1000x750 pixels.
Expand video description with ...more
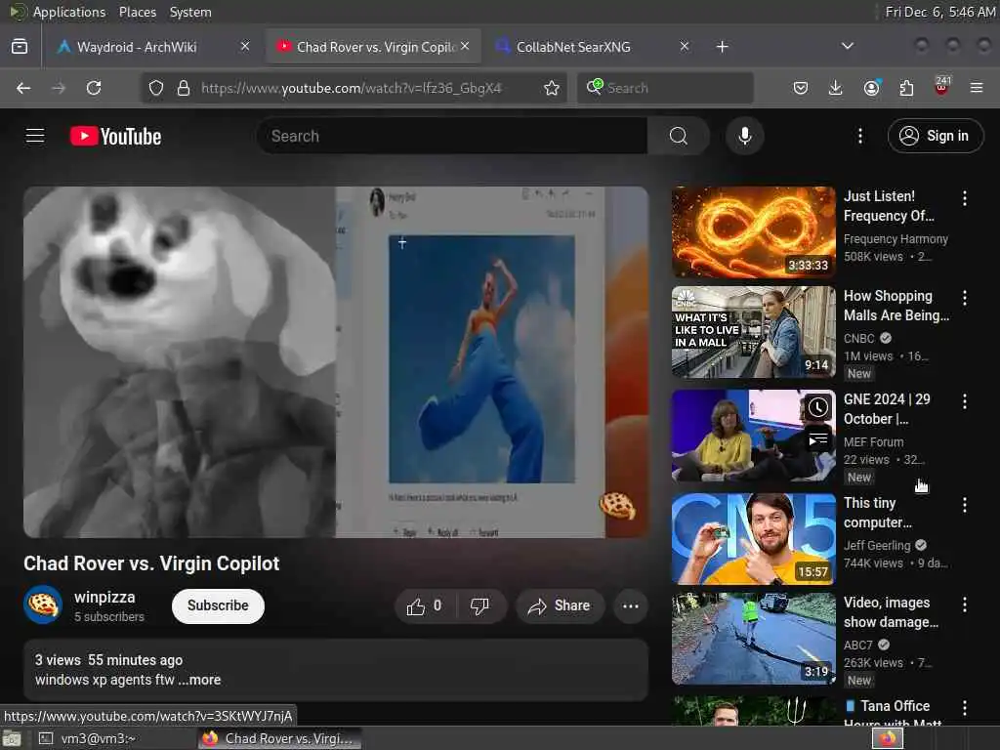coord(199,680)
